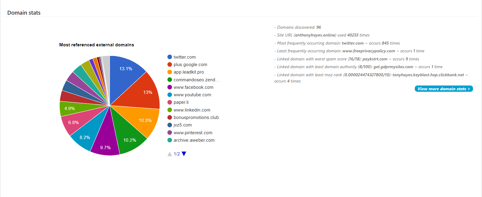The width and height of the screenshot is (482, 197).
Task: Click tonyhayes.keyblast.hop.clickbank.net in moz rank line
Action: [x=428, y=75]
